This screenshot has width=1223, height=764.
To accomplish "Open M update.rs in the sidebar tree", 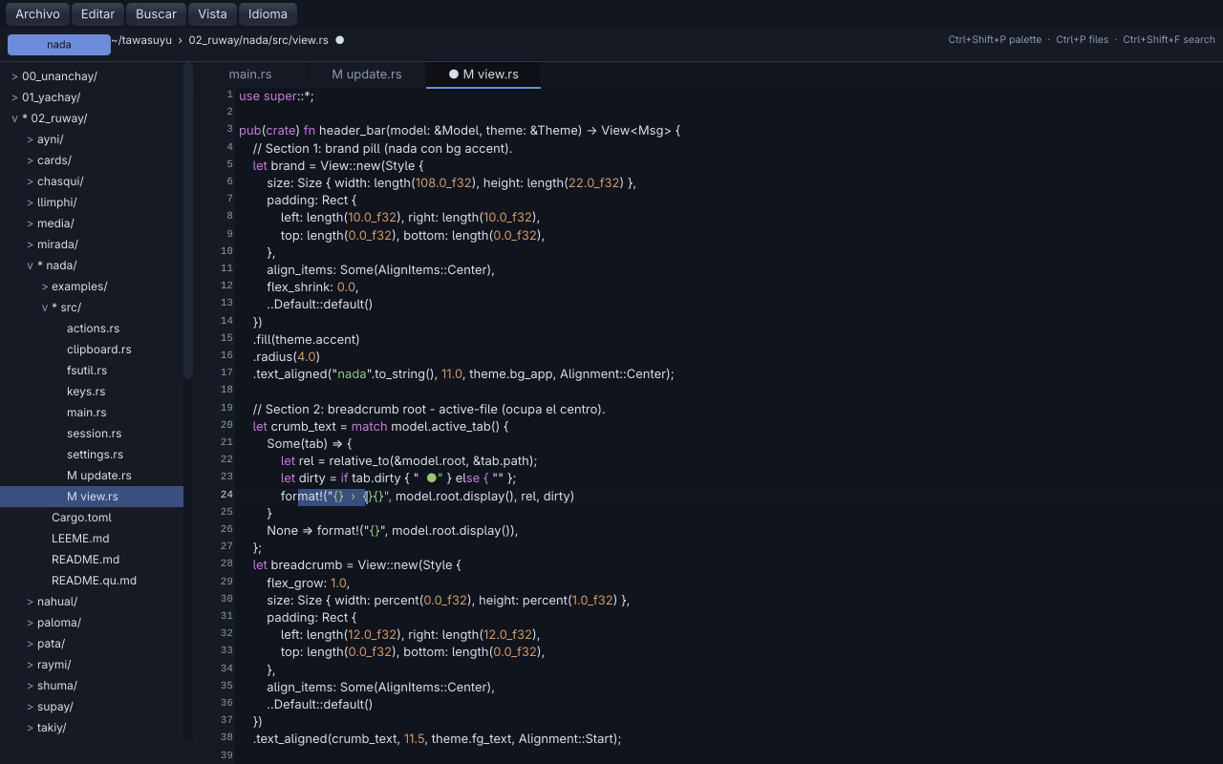I will tap(92, 476).
